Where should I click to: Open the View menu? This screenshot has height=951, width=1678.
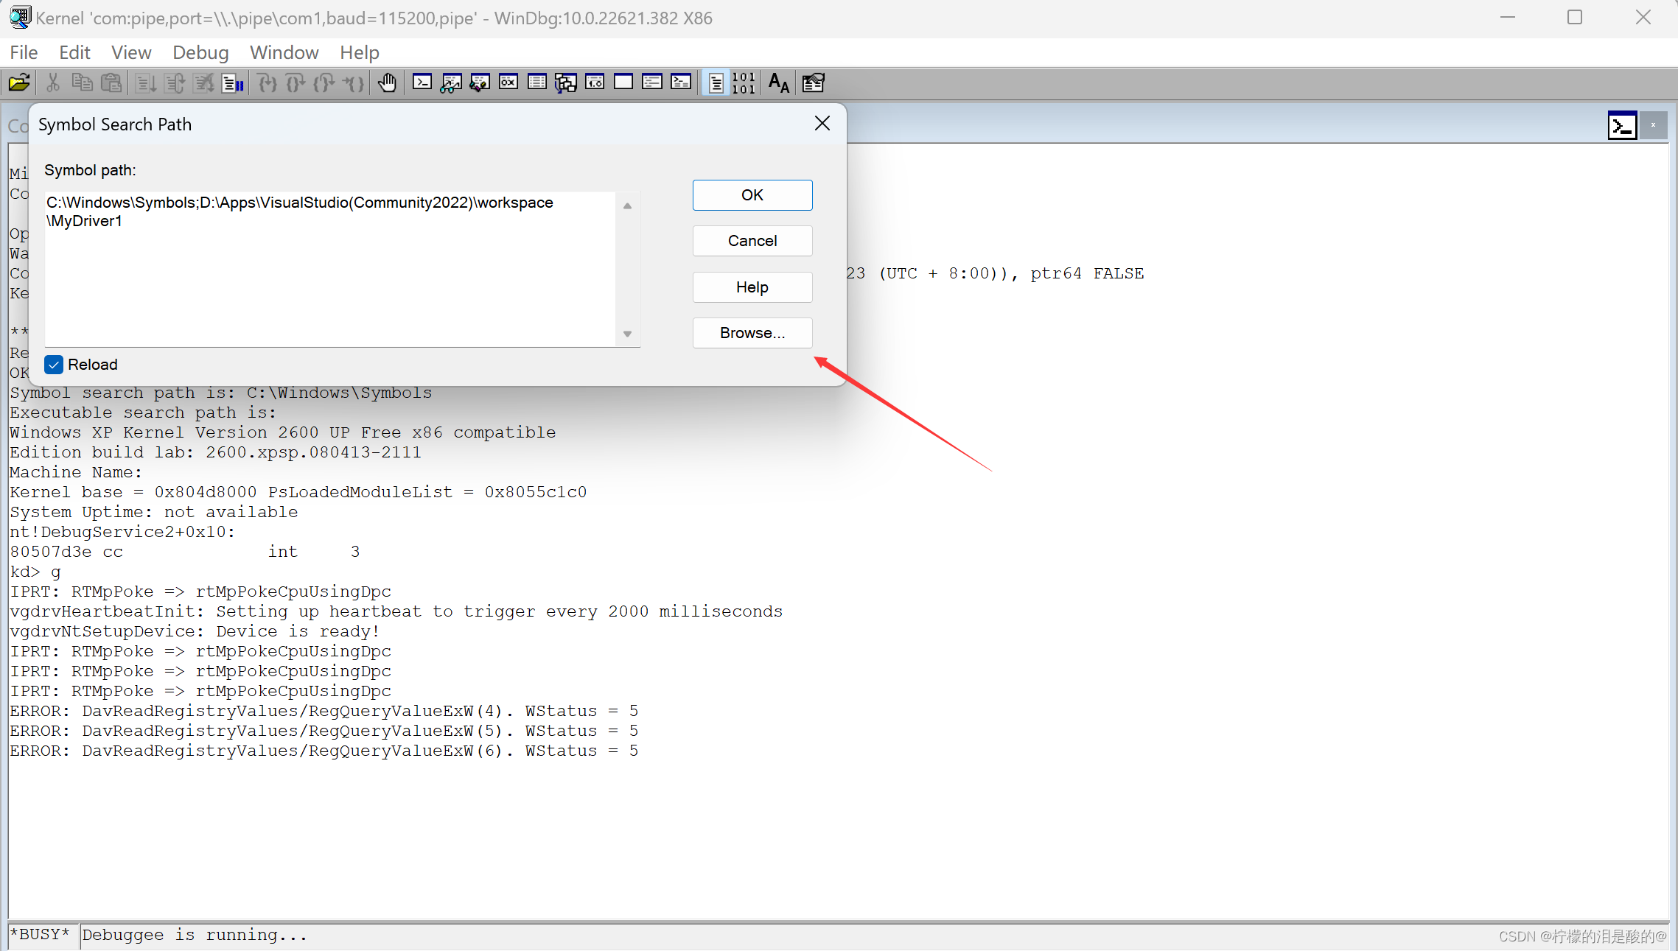click(x=131, y=52)
